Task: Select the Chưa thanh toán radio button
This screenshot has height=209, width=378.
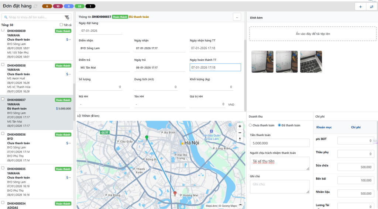Action: pos(251,125)
